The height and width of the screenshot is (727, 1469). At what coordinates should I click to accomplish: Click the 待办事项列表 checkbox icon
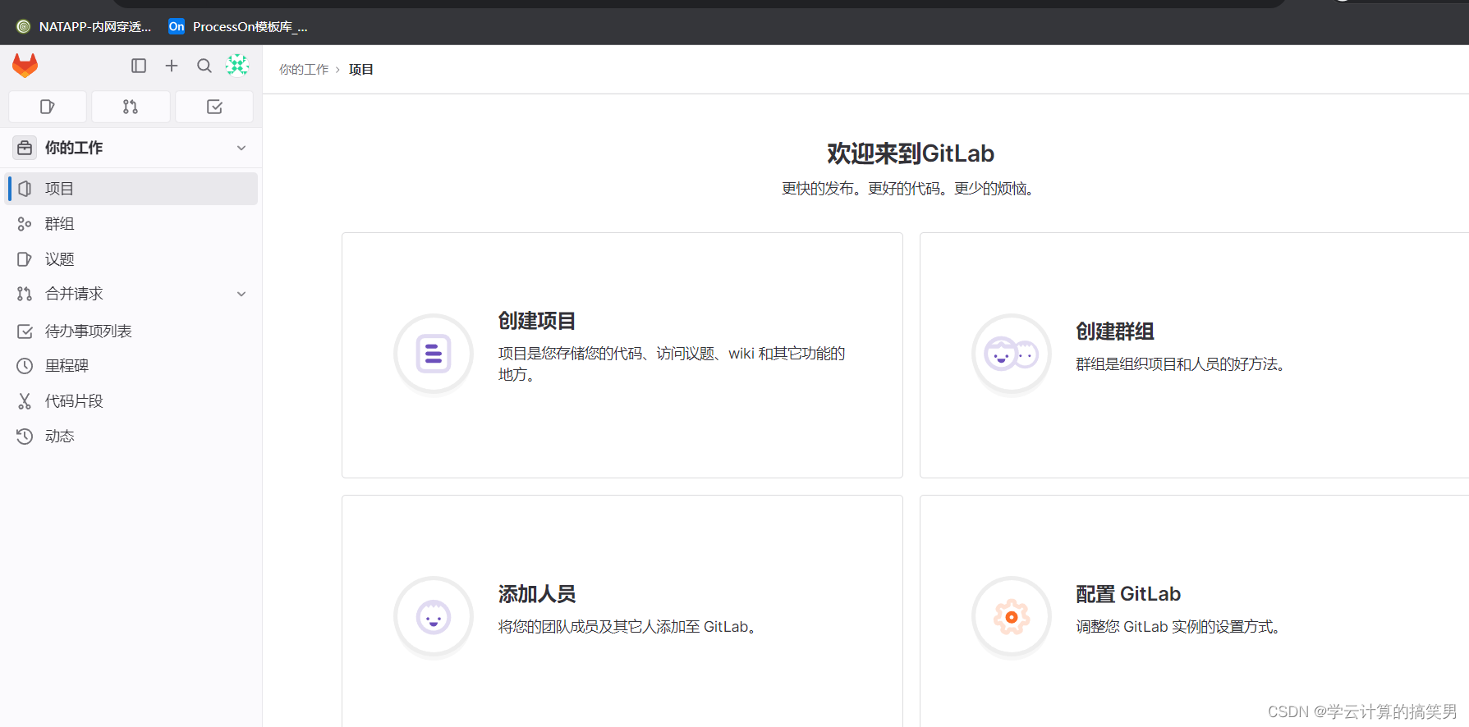25,331
